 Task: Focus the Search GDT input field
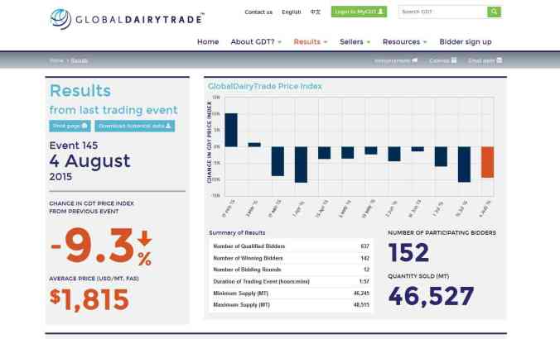point(442,12)
